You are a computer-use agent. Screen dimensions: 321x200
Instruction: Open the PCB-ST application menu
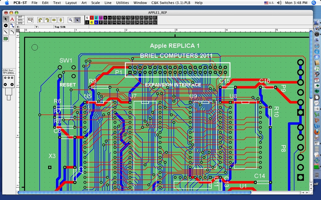(x=20, y=3)
